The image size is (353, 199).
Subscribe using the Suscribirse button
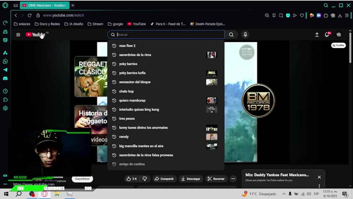point(82,179)
